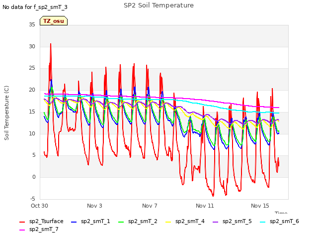This screenshot has width=318, height=239.
Task: Click the purple sp2_smT_5 legend swatch
Action: [215, 222]
